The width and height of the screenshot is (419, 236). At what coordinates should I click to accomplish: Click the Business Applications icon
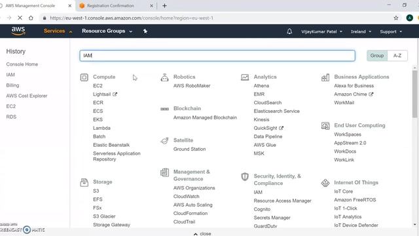coord(325,77)
